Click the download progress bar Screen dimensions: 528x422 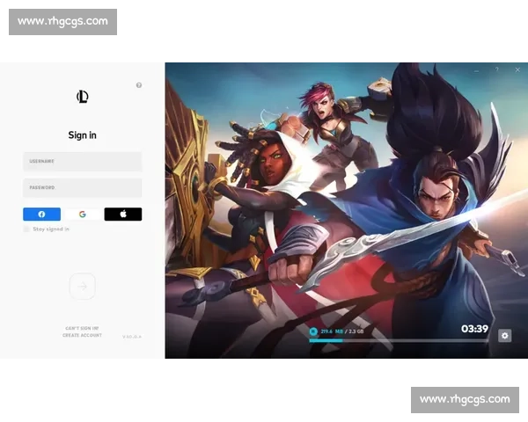399,340
